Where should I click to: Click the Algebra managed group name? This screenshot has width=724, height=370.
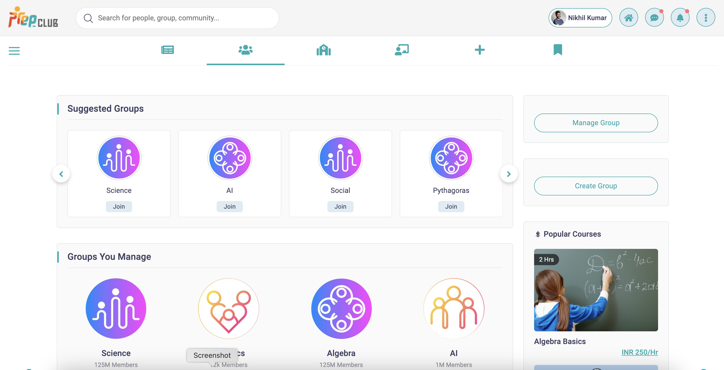pos(341,353)
